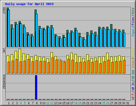
Task: Click the day 30 axis label
Action: [124, 103]
